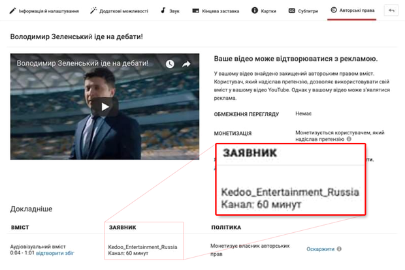Click the відтворити збіг link

(x=54, y=253)
